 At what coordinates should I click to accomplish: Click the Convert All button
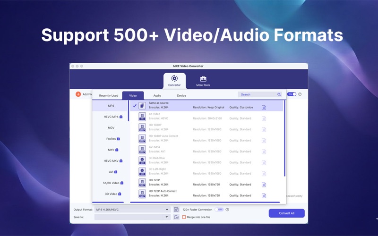pos(287,213)
